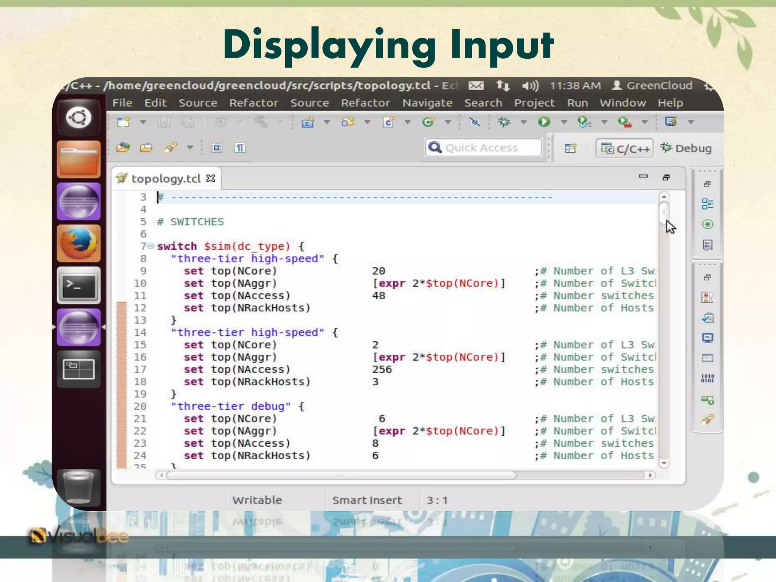
Task: Click the New C++ Class icon
Action: pos(429,122)
